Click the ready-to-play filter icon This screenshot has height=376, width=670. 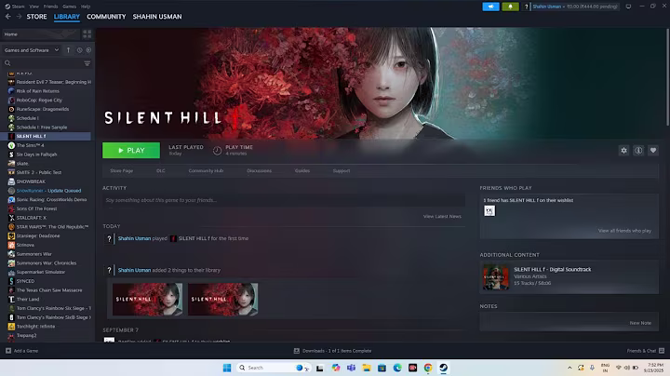click(x=88, y=50)
